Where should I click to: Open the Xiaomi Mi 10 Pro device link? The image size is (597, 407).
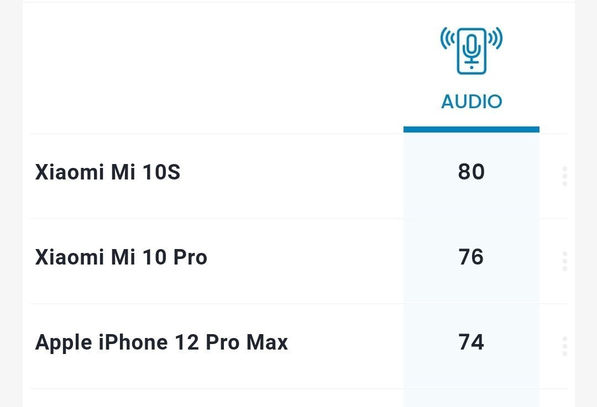point(121,257)
